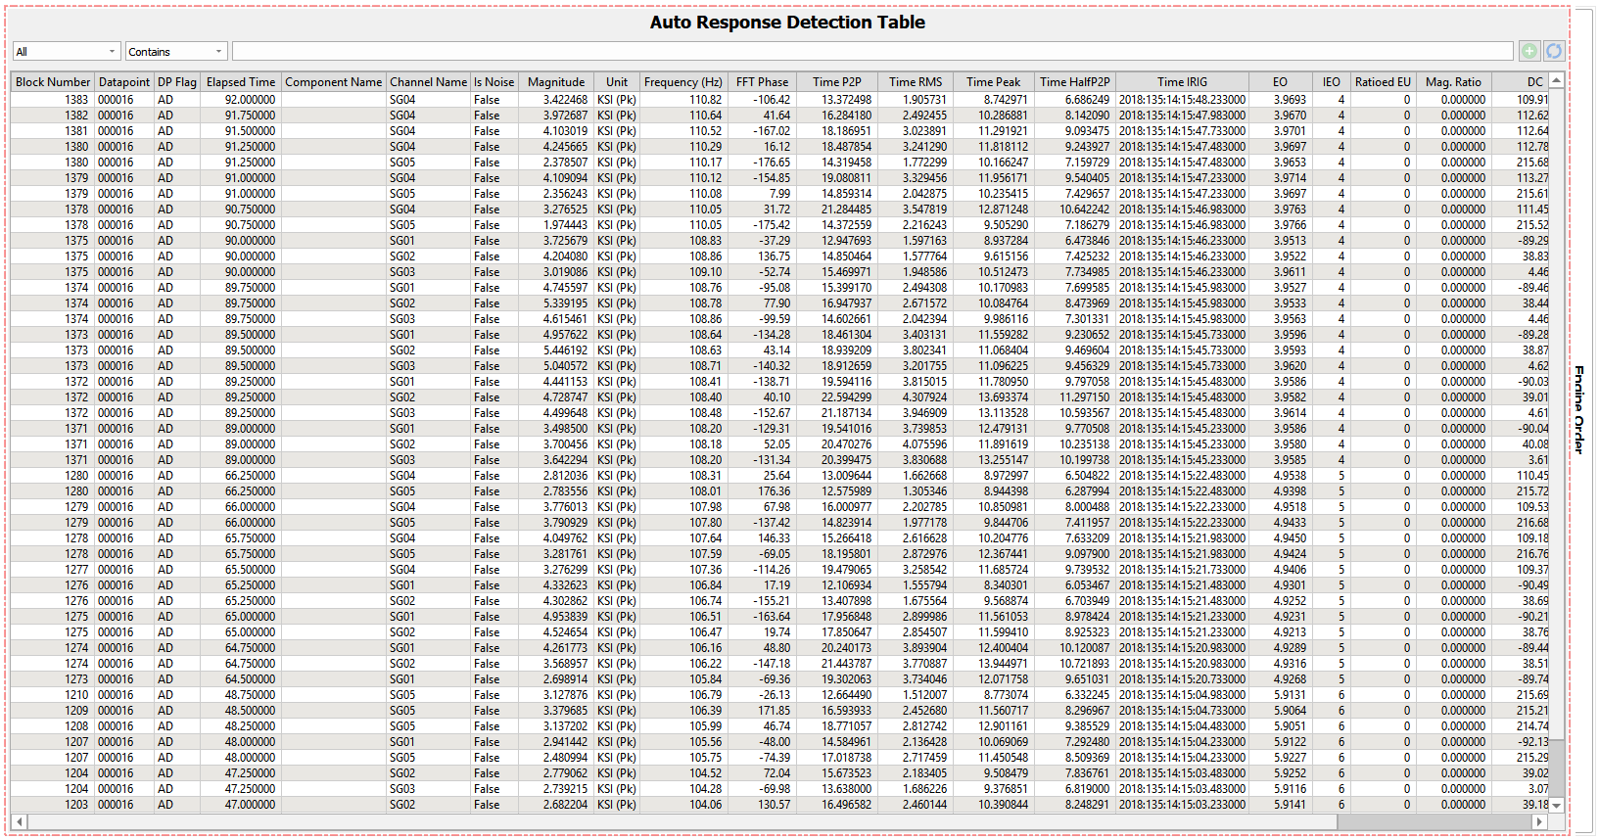Open the 'Contains' filter condition dropdown
This screenshot has height=839, width=1599.
pos(177,51)
